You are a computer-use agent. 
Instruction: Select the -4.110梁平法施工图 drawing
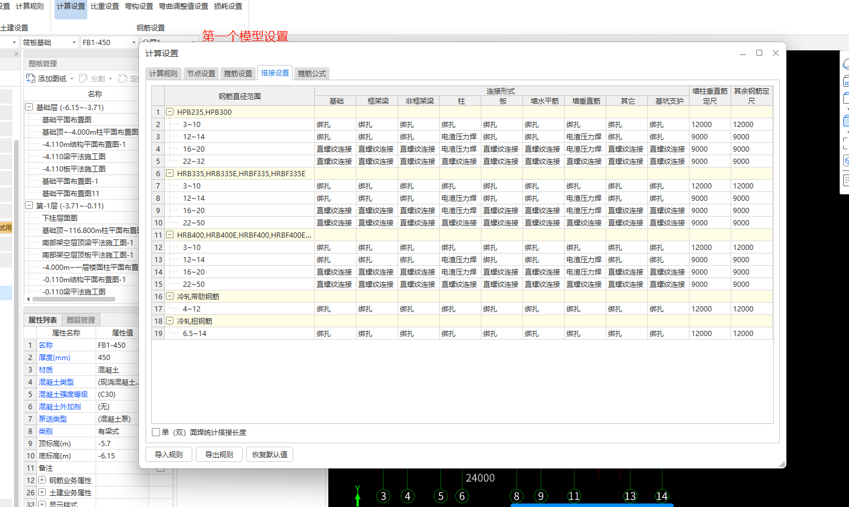coord(74,156)
